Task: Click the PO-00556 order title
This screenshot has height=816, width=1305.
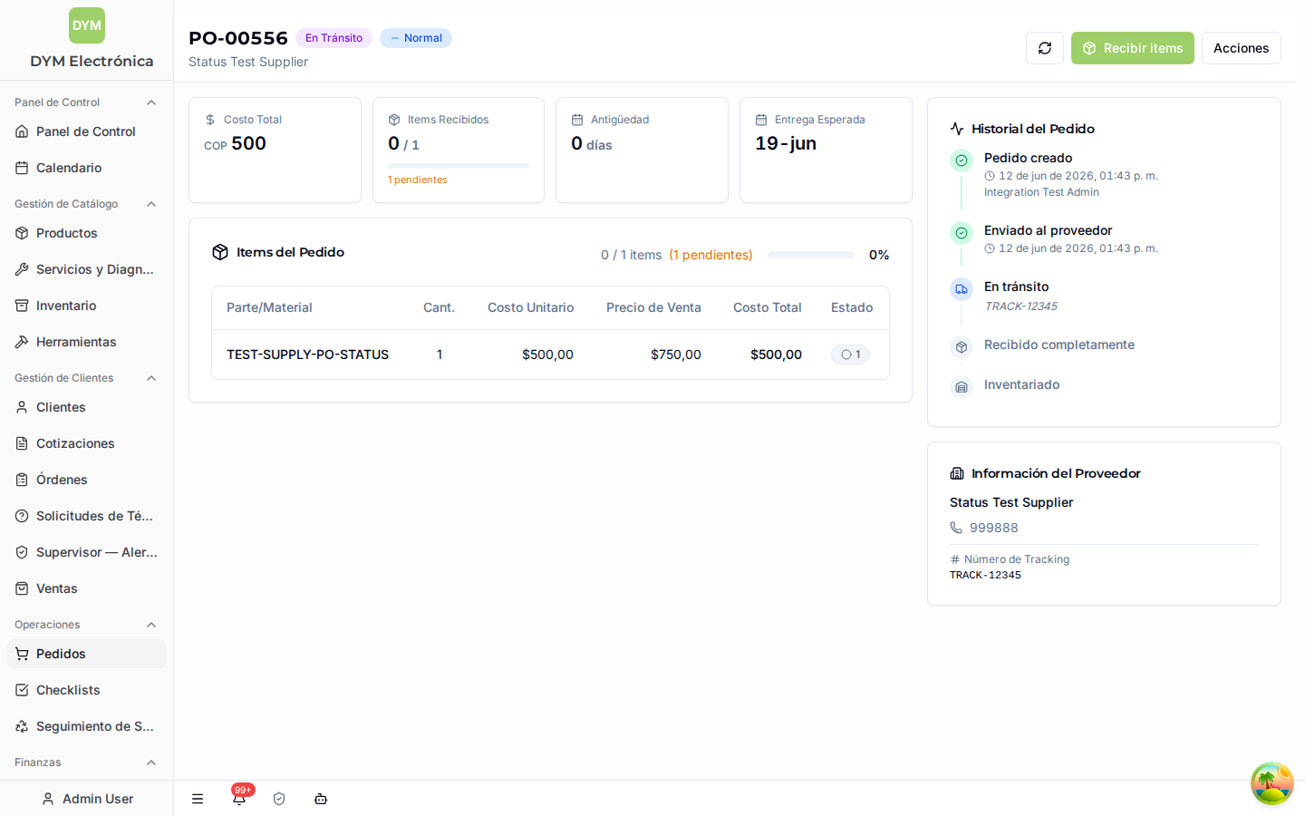Action: 238,38
